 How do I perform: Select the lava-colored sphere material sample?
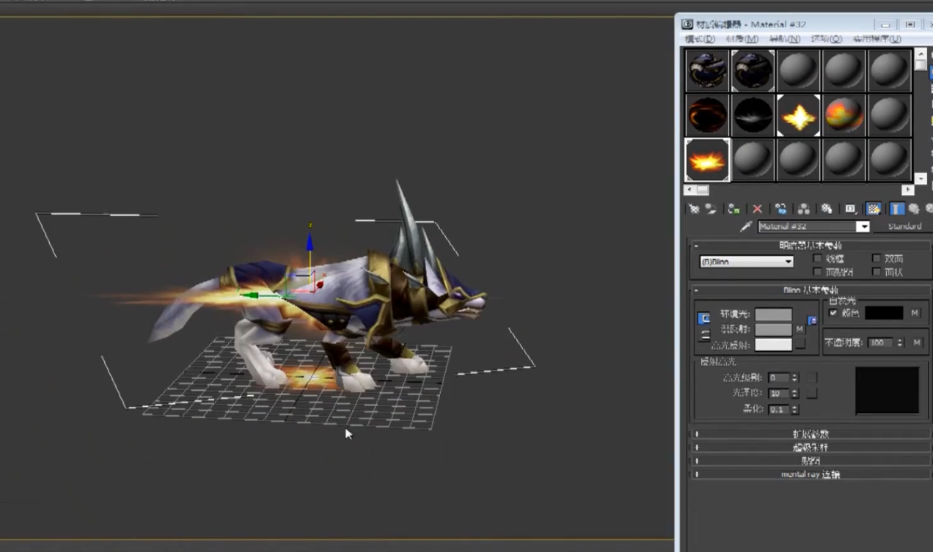point(844,115)
